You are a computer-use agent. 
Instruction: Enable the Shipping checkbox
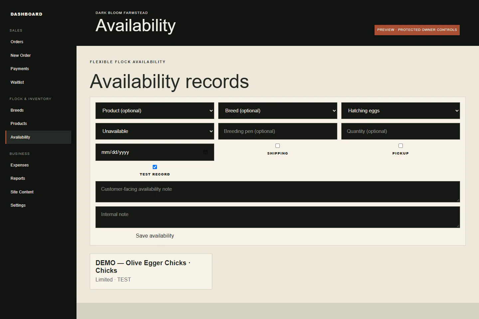(277, 146)
